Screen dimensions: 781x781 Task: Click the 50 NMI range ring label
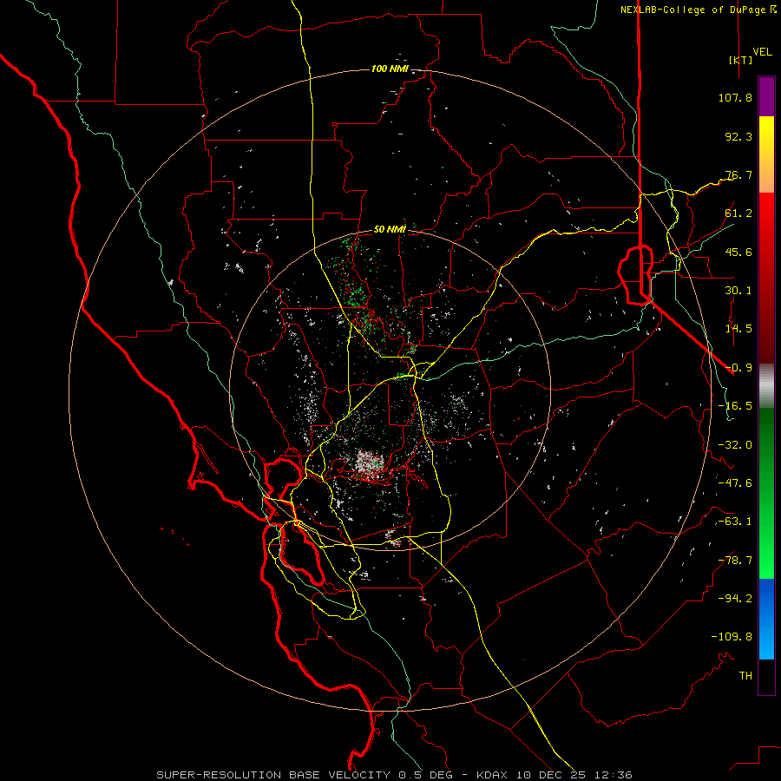pyautogui.click(x=390, y=230)
